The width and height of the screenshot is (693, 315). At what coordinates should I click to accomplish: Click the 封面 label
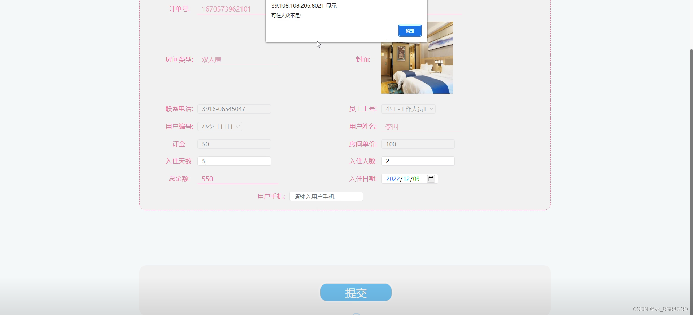pyautogui.click(x=363, y=59)
